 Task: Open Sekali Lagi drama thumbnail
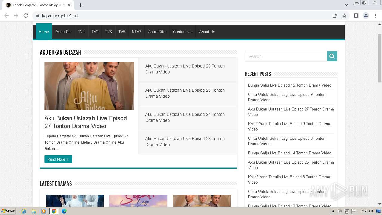click(138, 201)
